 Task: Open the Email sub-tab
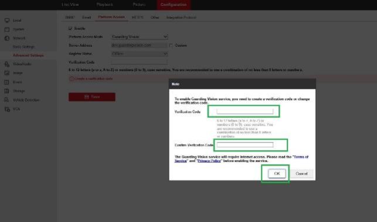tap(87, 18)
